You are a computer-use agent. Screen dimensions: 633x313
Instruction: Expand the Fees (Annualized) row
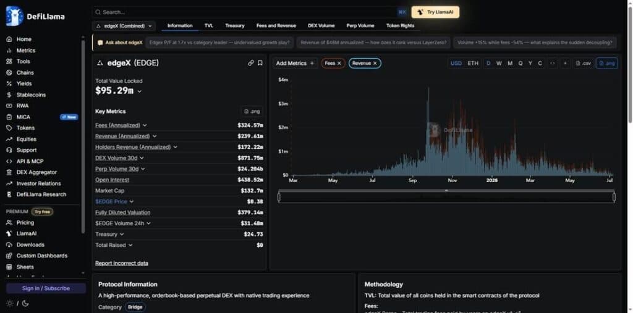(145, 125)
